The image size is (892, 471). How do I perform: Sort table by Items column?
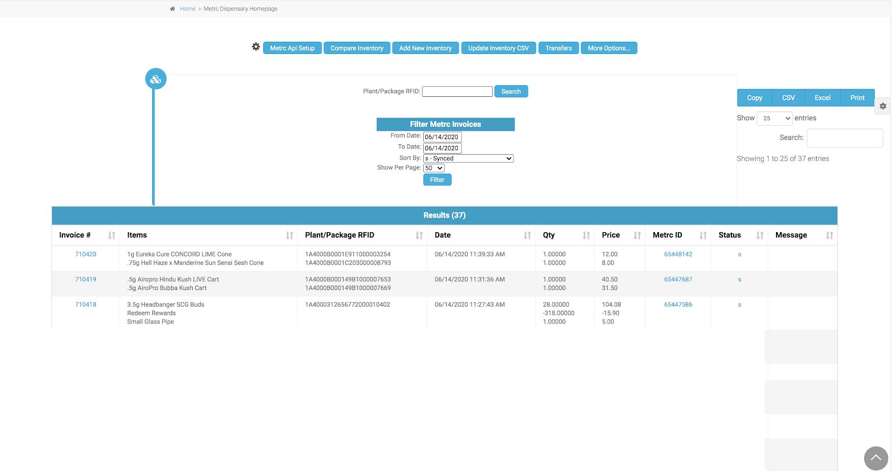(289, 235)
